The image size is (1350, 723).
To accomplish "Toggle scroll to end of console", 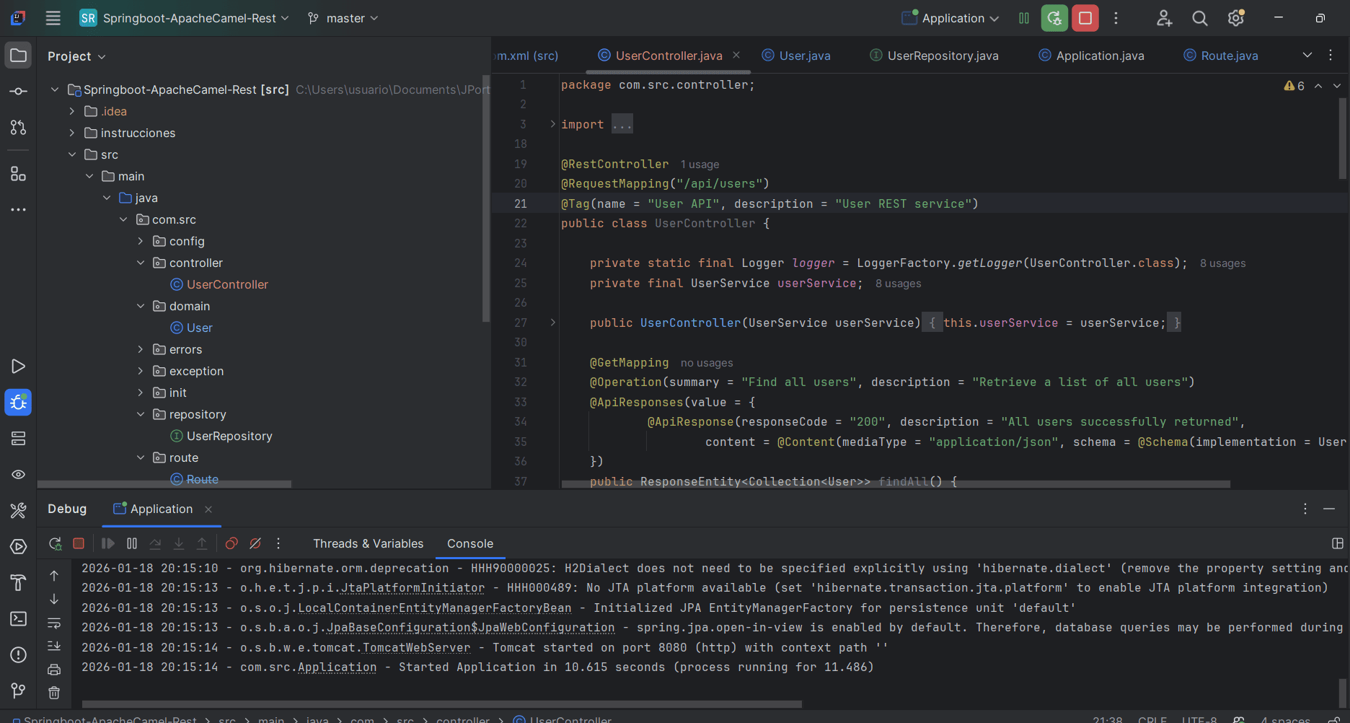I will tap(54, 646).
